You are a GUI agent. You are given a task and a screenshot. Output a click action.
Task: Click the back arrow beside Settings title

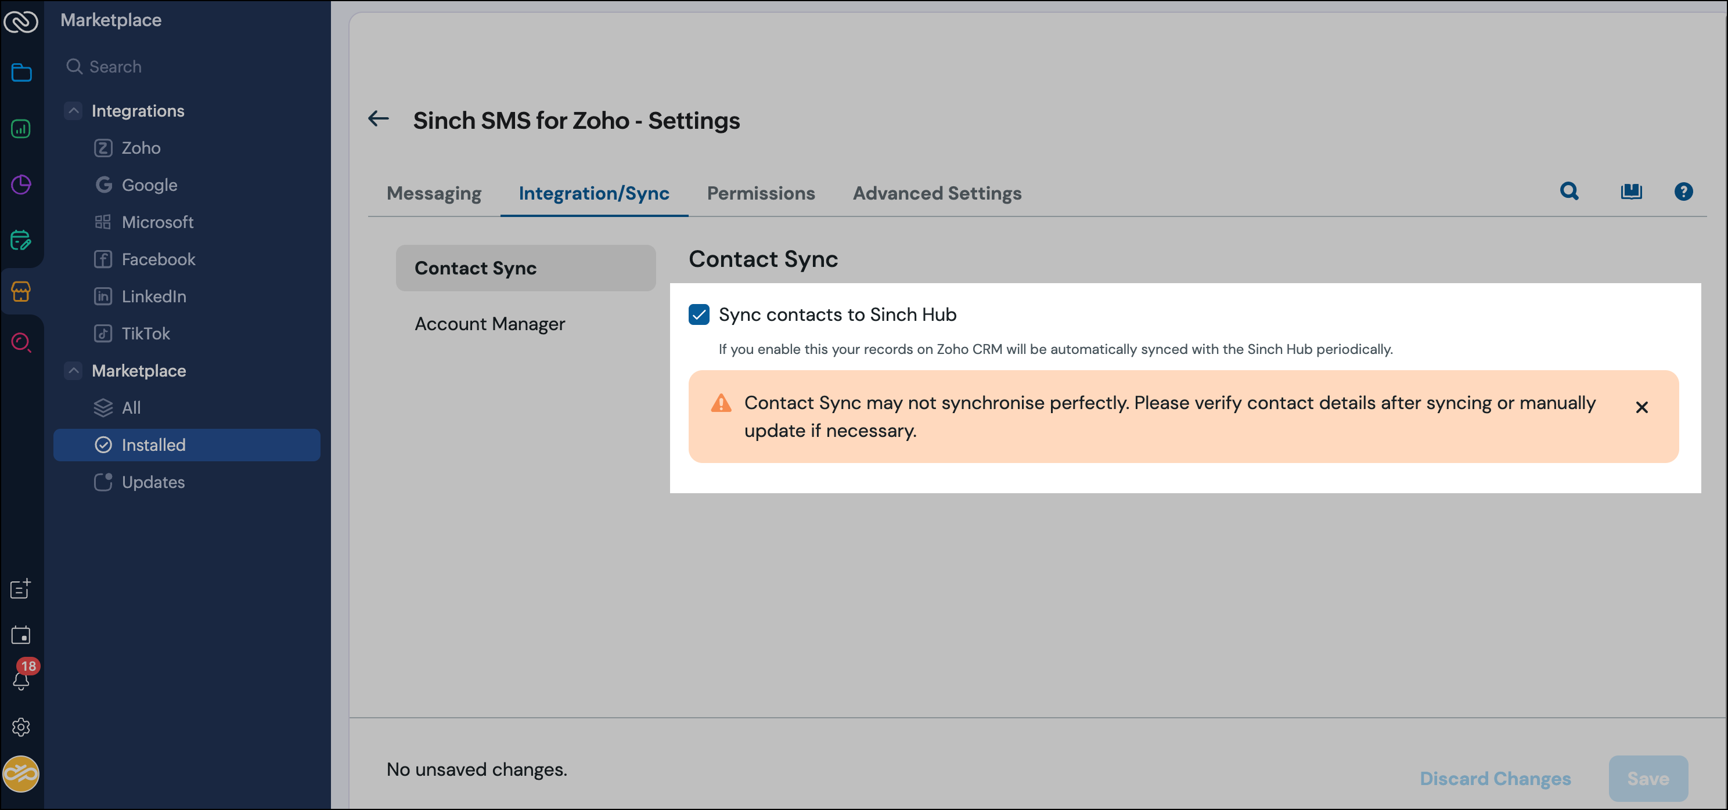[379, 119]
